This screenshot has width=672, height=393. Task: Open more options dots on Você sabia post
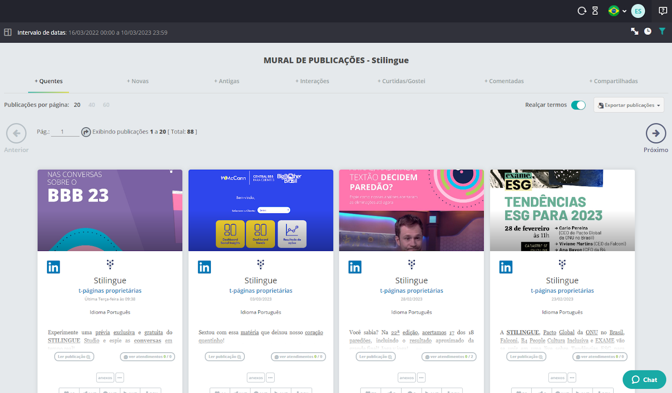click(421, 377)
